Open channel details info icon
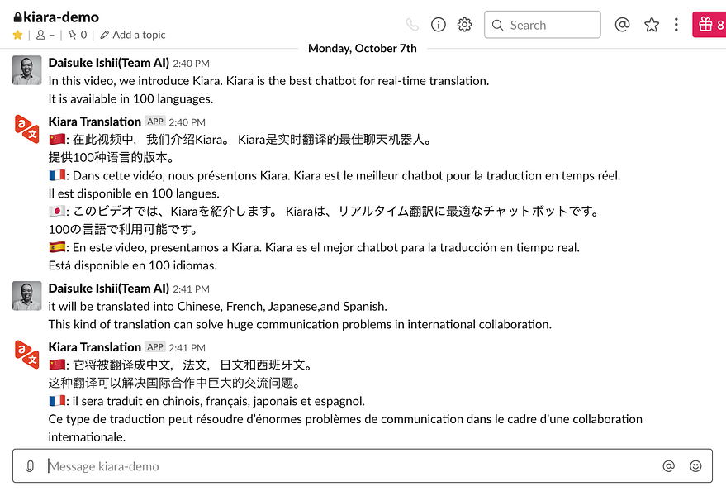This screenshot has width=726, height=496. [438, 25]
